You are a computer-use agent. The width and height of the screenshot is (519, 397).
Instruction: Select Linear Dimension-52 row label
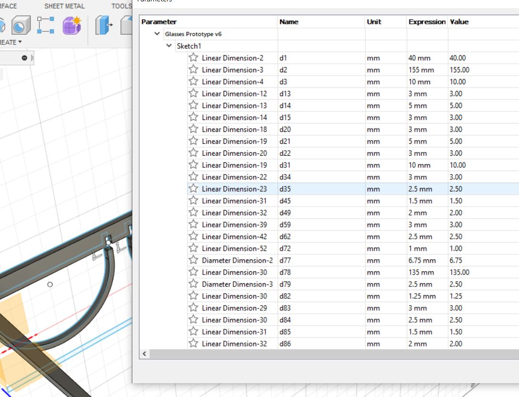tap(234, 248)
